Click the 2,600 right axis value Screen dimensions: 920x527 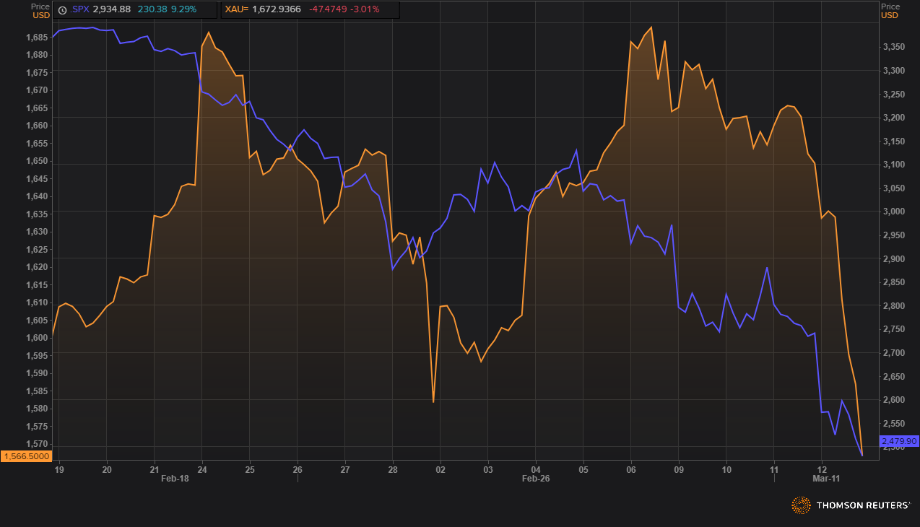tap(893, 400)
